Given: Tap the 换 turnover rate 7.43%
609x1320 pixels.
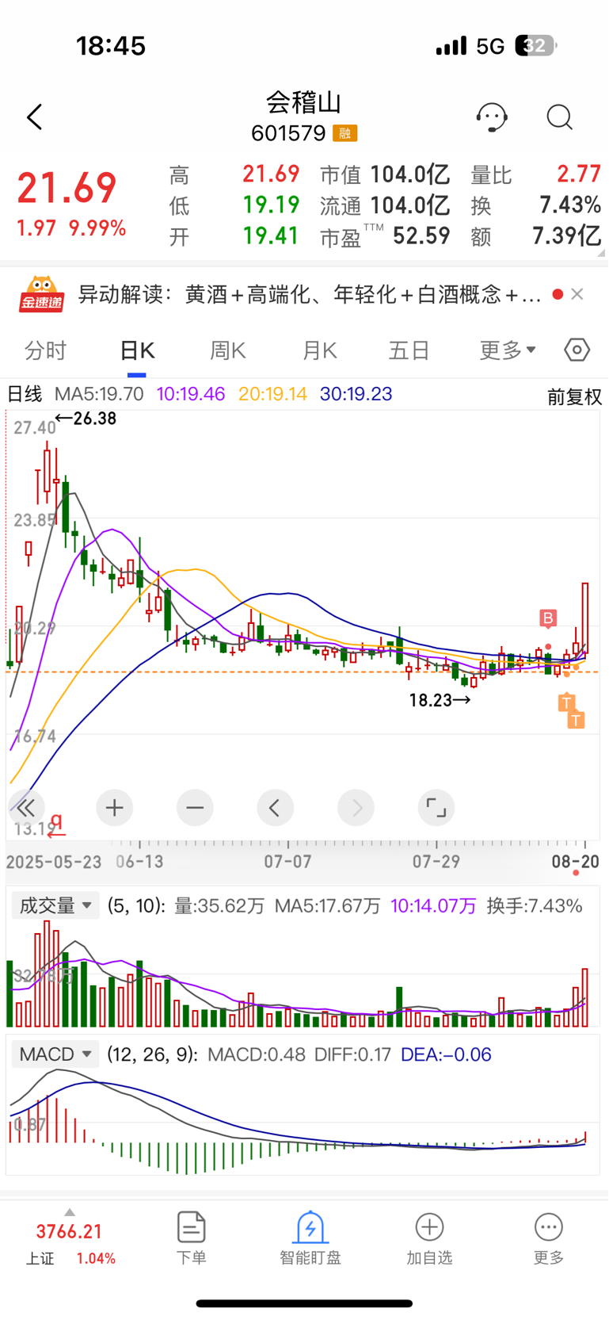Looking at the screenshot, I should [x=570, y=205].
